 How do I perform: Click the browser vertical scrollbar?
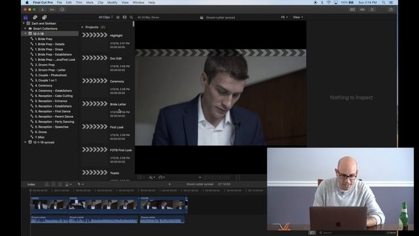pos(134,24)
